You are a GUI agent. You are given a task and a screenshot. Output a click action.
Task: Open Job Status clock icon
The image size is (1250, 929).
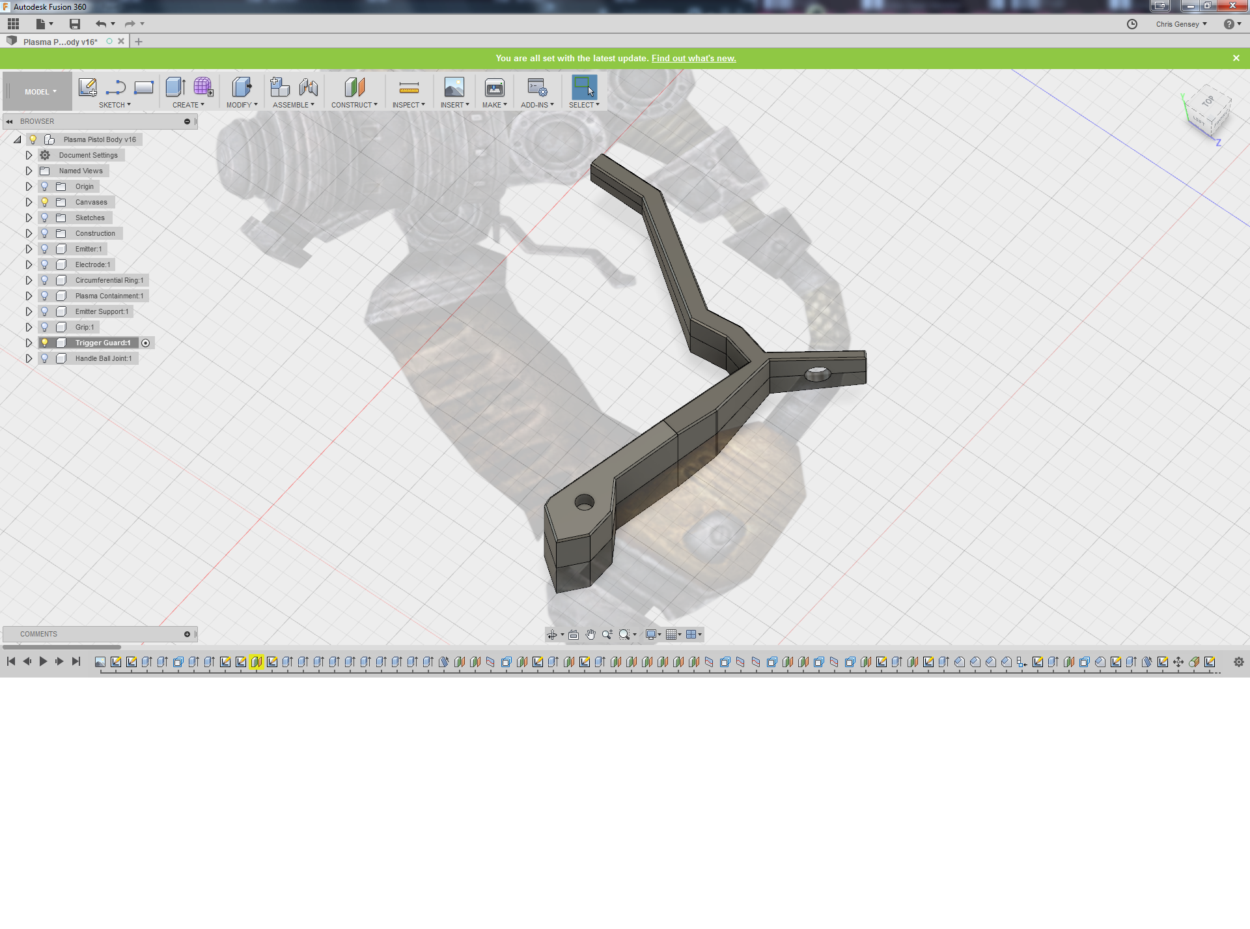1132,24
